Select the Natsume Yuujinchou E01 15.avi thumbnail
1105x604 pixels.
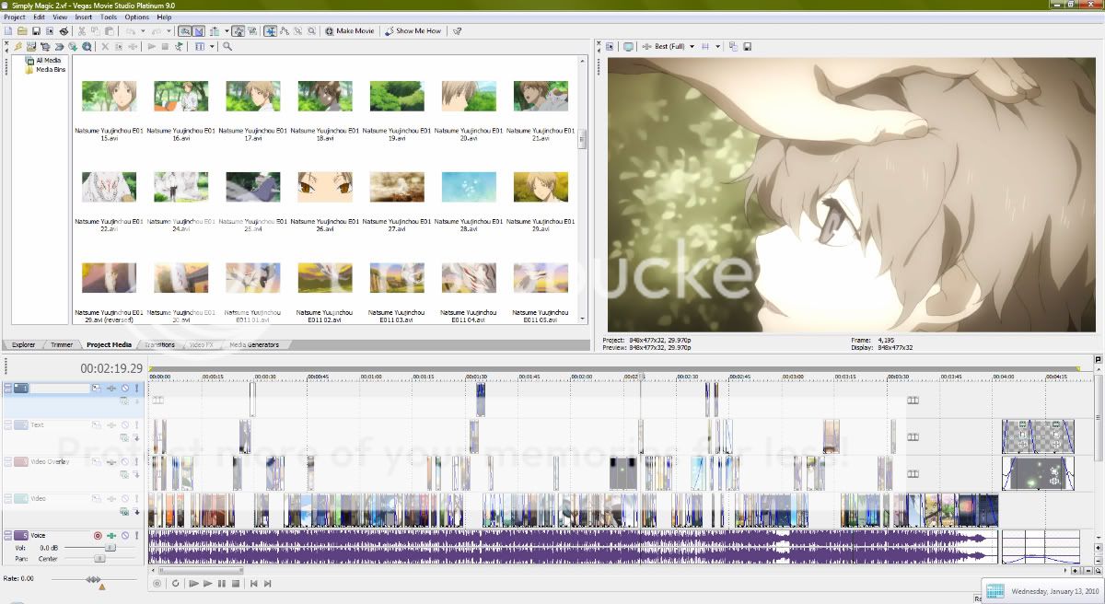109,96
